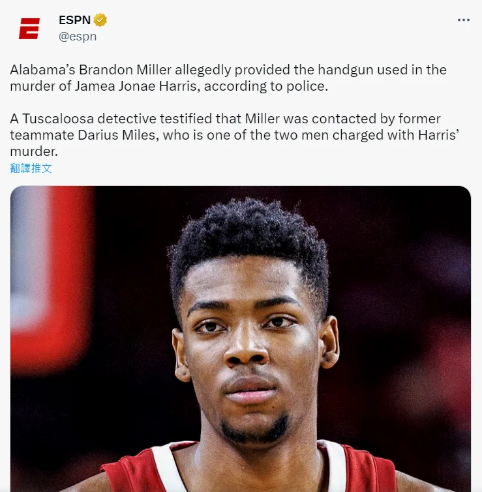Click the final word 'murder.' in tweet
482x492 pixels.
(34, 151)
